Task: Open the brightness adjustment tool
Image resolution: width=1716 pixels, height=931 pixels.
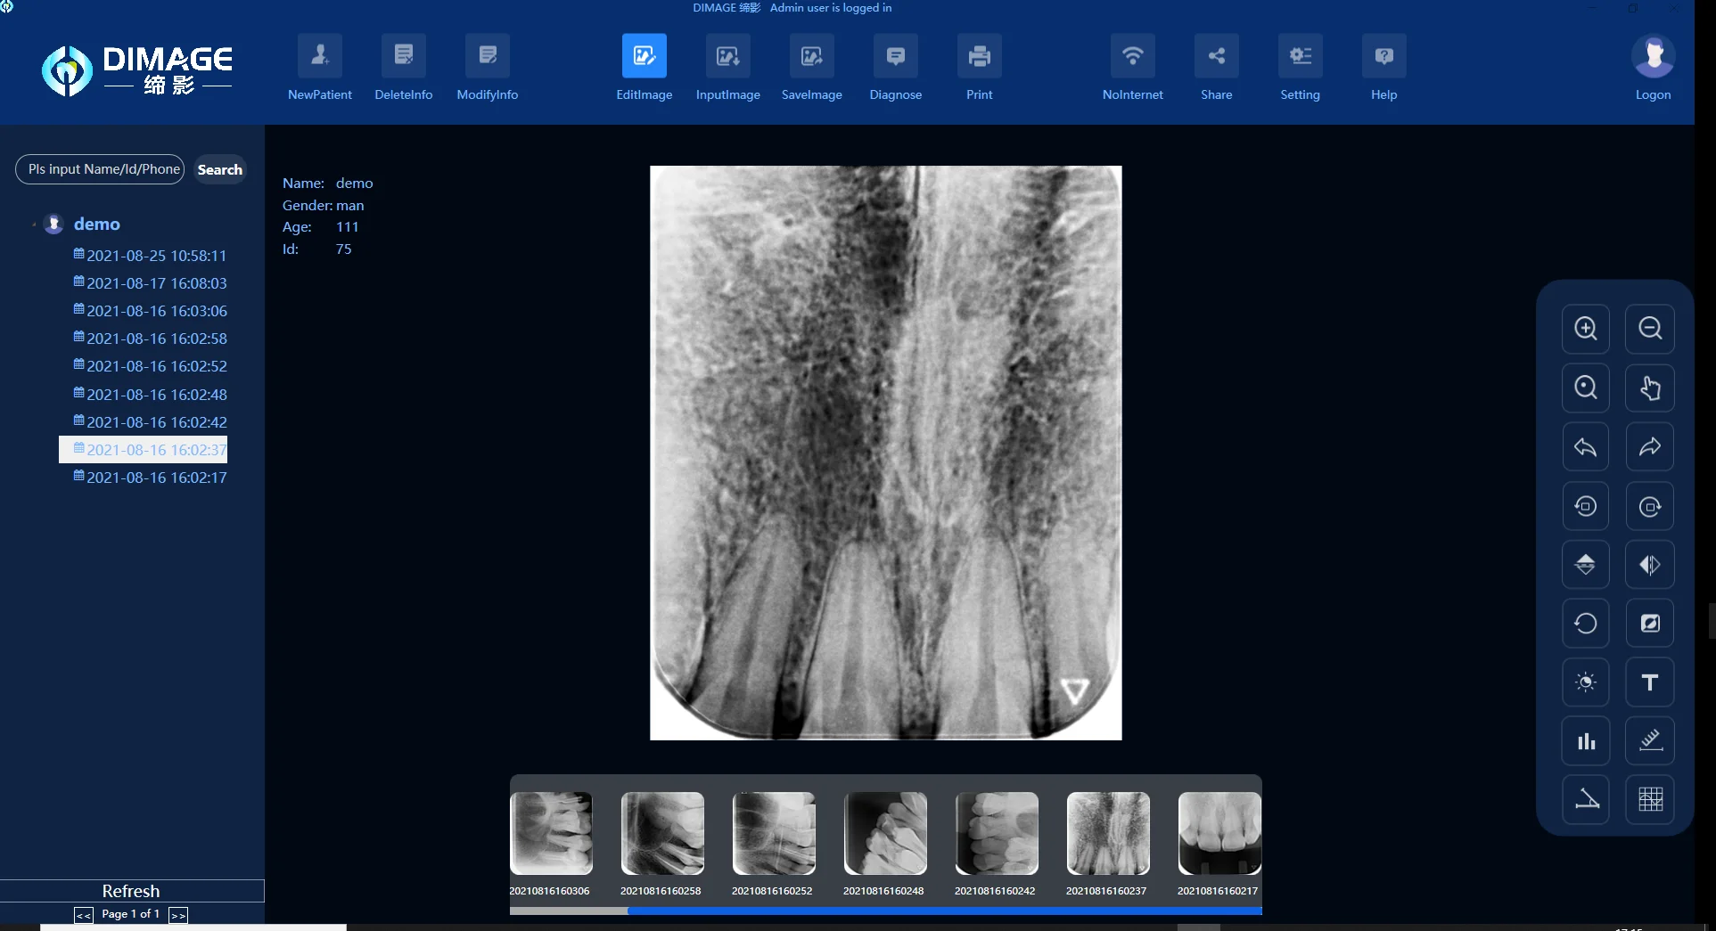Action: tap(1586, 682)
